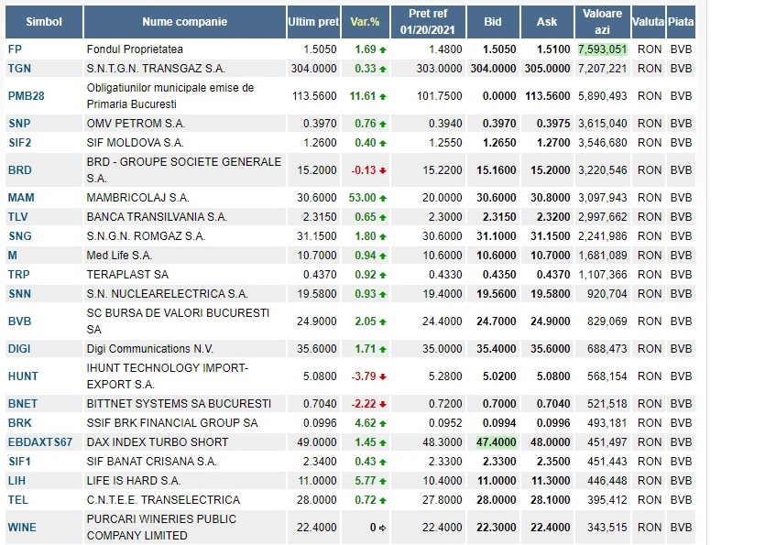Click variation value 53.00
Viewport: 776px width, 545px height.
362,198
